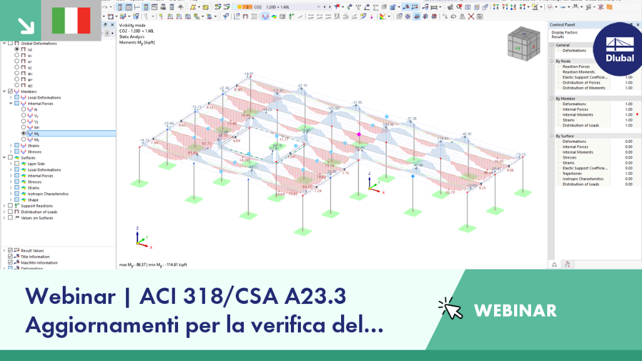Click the magnifier with red X icon

point(460,7)
